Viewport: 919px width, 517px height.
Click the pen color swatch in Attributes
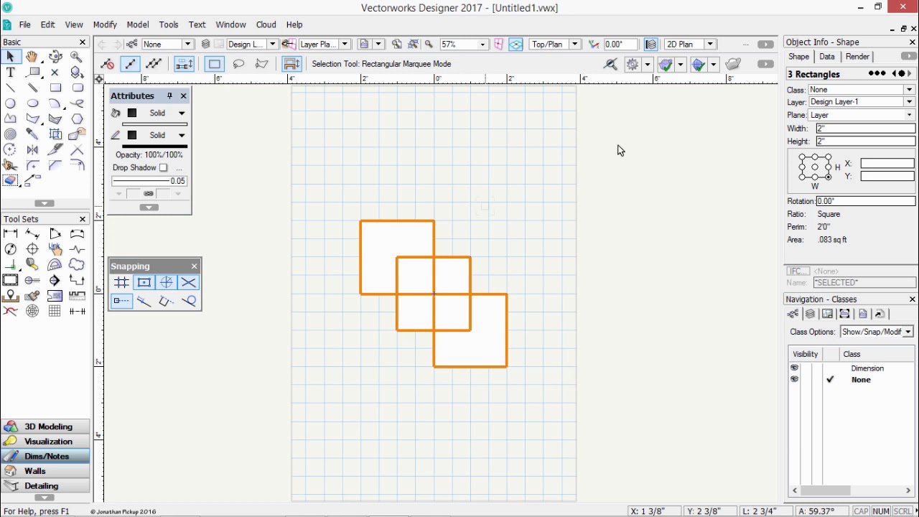tap(132, 135)
